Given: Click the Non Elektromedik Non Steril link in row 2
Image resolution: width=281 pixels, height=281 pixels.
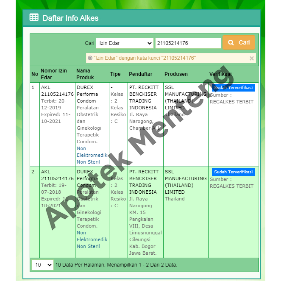Looking at the screenshot, I should [92, 239].
